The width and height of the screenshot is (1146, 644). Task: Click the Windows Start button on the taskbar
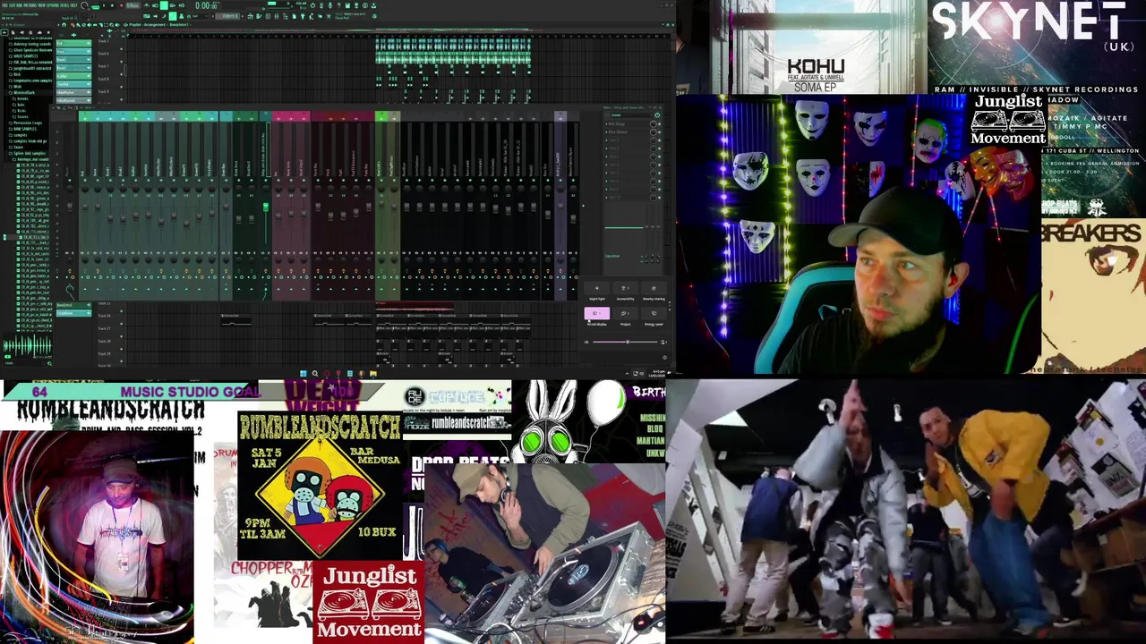coord(304,373)
